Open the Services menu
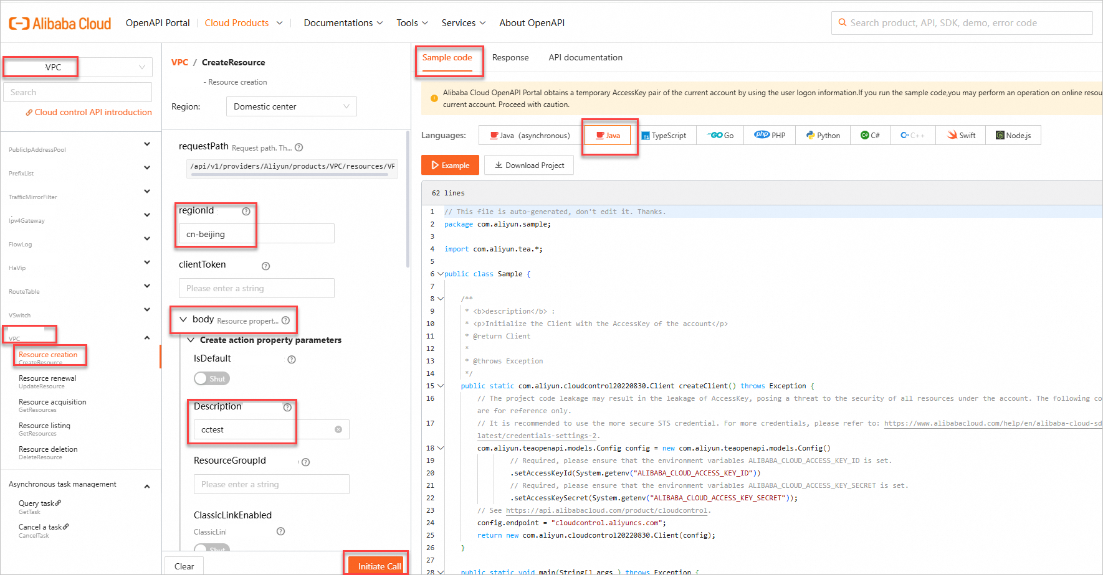Image resolution: width=1103 pixels, height=575 pixels. pyautogui.click(x=464, y=23)
